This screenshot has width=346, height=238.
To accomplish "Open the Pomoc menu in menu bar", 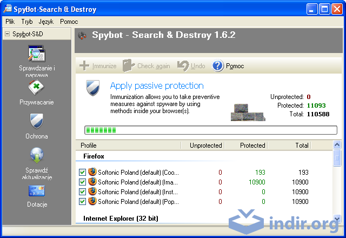I will tap(69, 22).
